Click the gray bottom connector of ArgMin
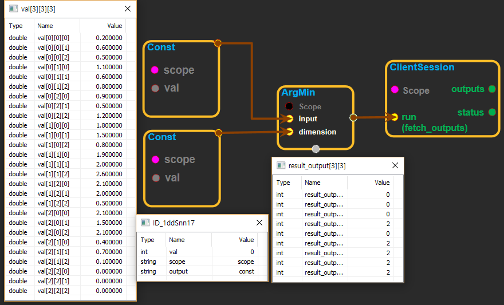The image size is (504, 305). pyautogui.click(x=315, y=149)
